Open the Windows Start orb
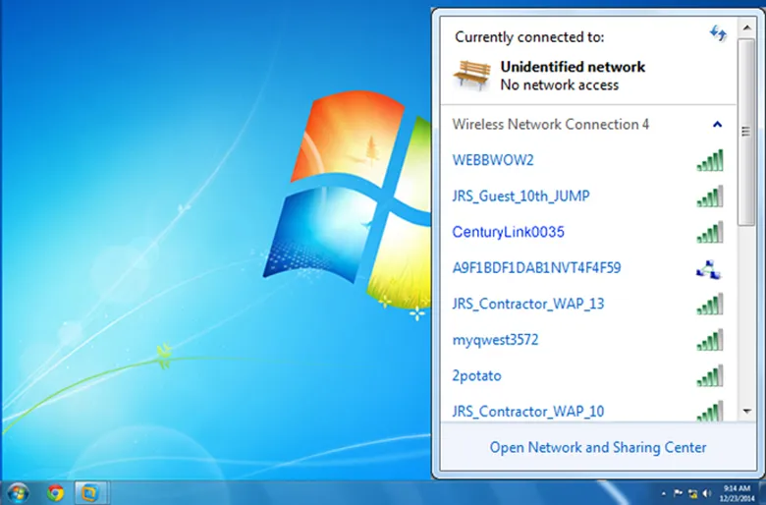The image size is (766, 505). (18, 491)
